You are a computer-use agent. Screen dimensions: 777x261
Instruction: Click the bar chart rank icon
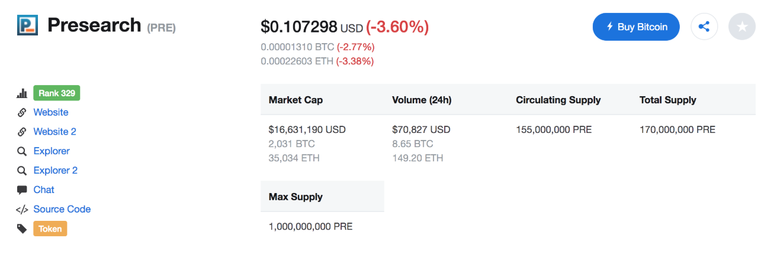[23, 93]
